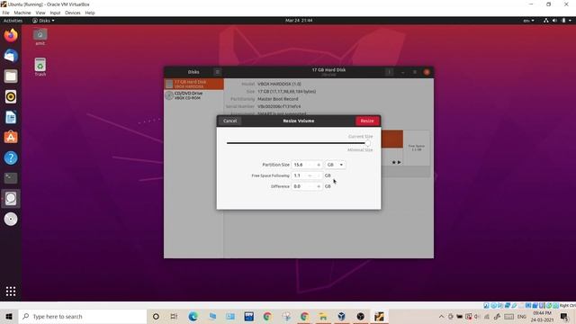Screen dimensions: 576x324
Task: Open VirtualBox Devices menu
Action: coord(73,13)
